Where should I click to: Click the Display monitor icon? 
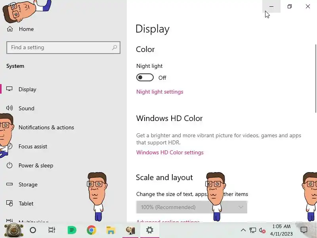click(9, 89)
